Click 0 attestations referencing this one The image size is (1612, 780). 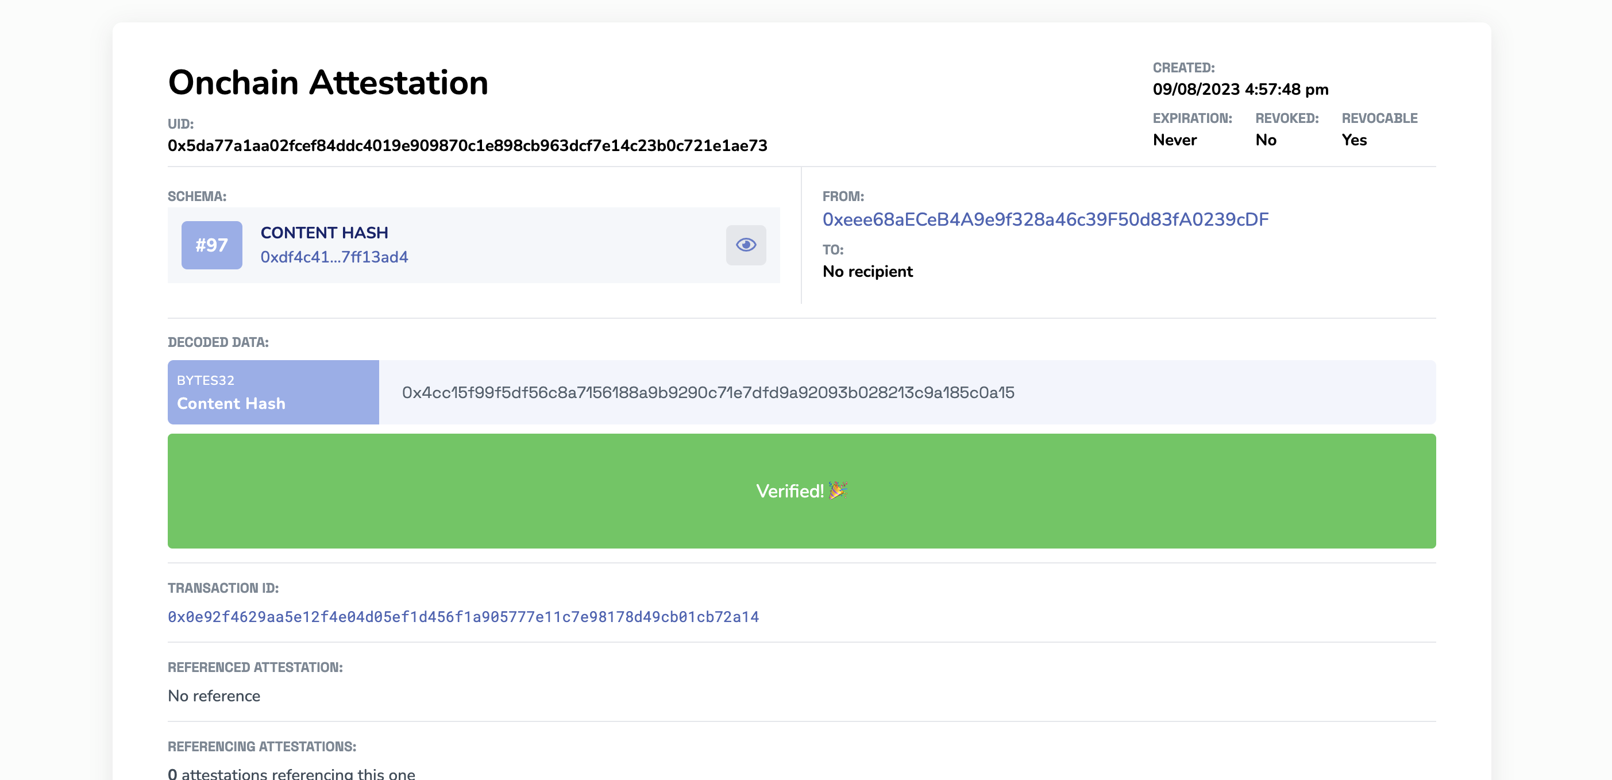click(x=292, y=774)
